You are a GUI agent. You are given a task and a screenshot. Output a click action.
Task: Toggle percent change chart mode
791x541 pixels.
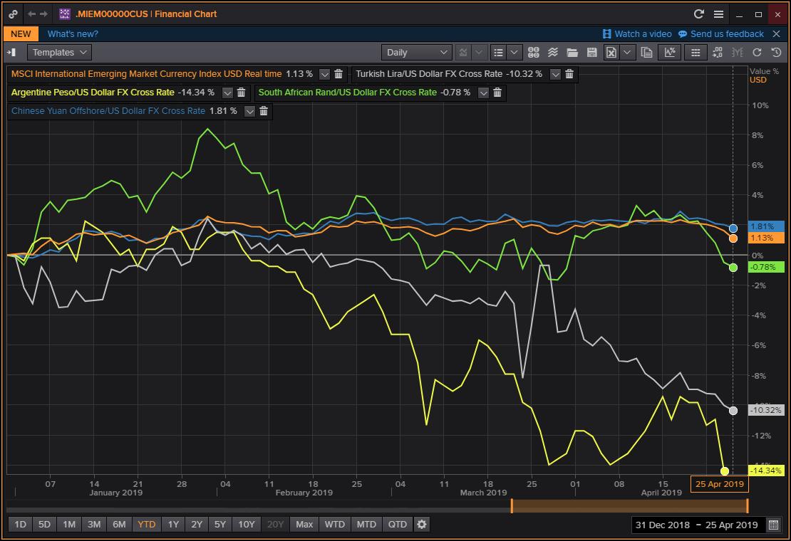670,52
